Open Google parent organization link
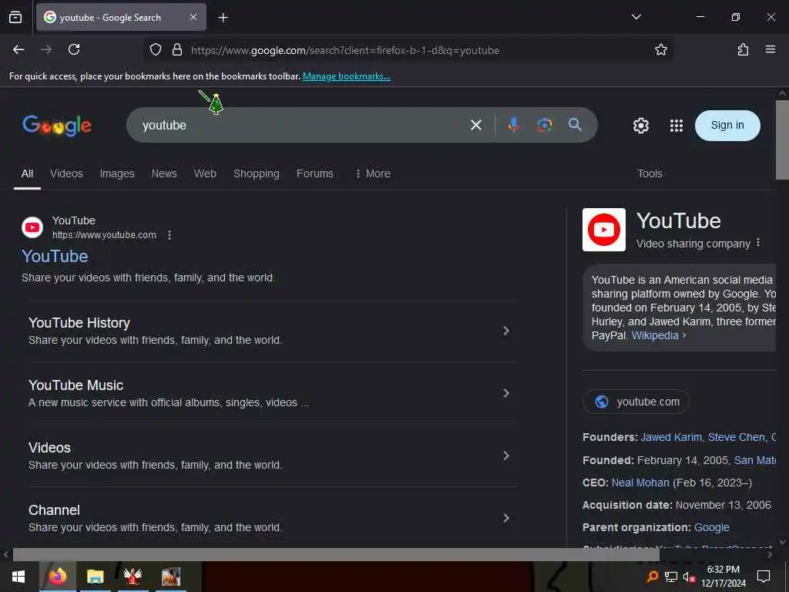Viewport: 789px width, 592px height. pyautogui.click(x=711, y=527)
